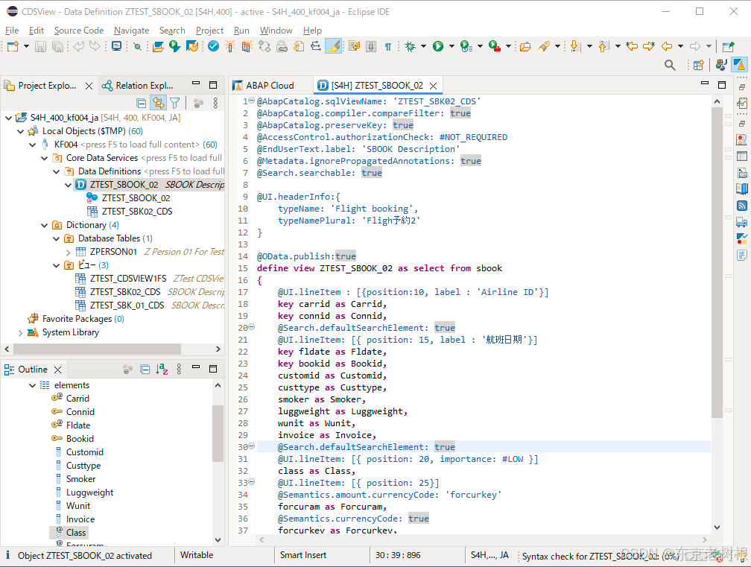Open the Debug button dropdown arrow
751x567 pixels.
(x=423, y=46)
